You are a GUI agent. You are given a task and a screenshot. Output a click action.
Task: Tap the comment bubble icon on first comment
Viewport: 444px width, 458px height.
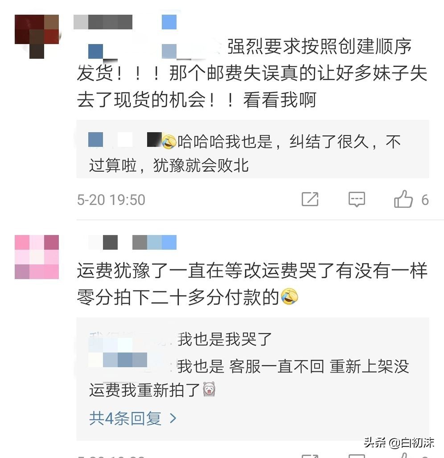click(x=357, y=199)
